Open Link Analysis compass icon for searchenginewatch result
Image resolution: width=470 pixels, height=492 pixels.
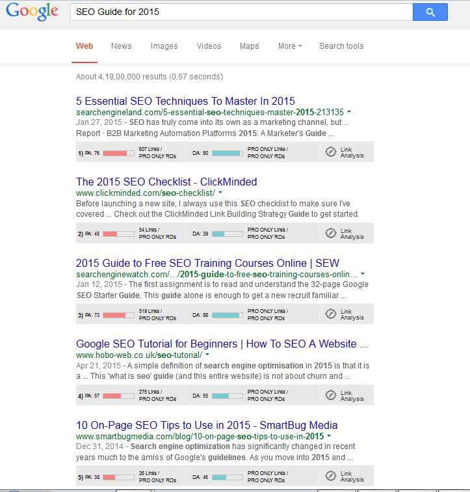click(331, 314)
